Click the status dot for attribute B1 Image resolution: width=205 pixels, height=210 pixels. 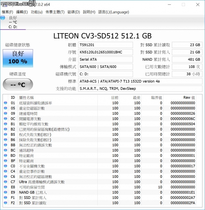coord(5,124)
